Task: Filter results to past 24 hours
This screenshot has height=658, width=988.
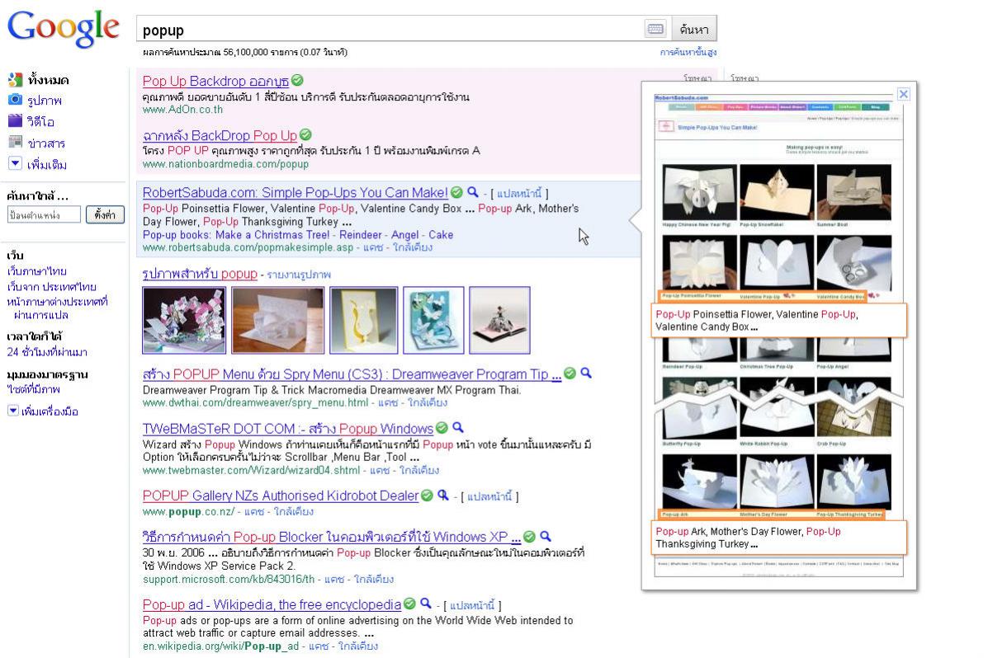Action: pyautogui.click(x=47, y=352)
